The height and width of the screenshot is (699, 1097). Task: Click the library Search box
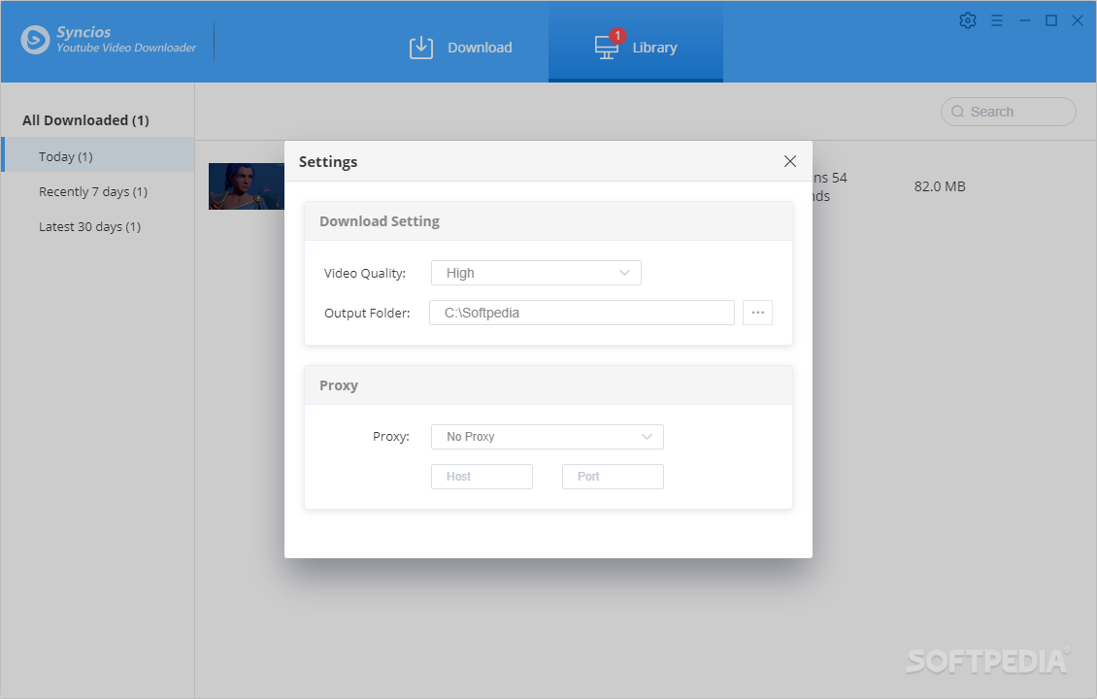point(1008,112)
